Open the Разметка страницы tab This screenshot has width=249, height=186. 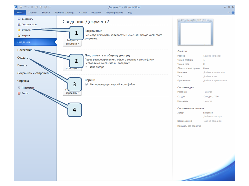(x=64, y=12)
